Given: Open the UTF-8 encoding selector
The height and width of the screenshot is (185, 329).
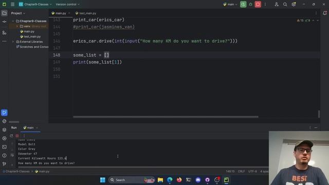Looking at the screenshot, I should click(x=252, y=171).
